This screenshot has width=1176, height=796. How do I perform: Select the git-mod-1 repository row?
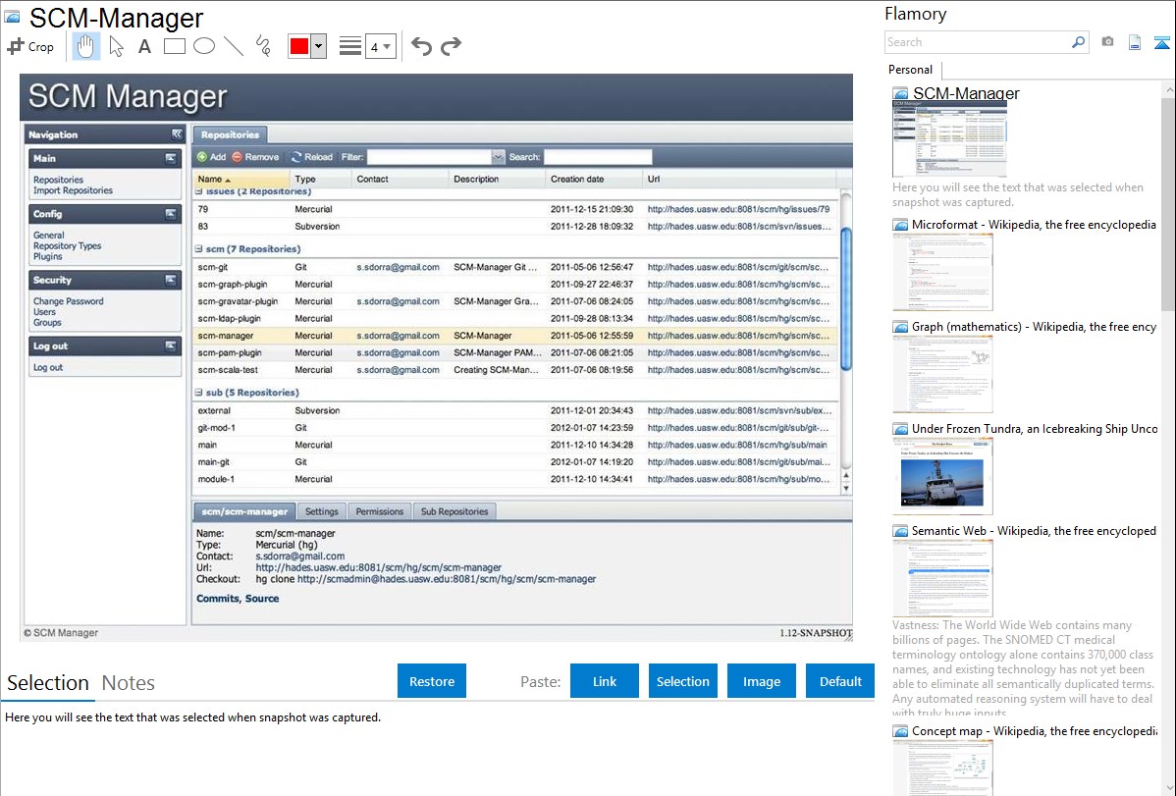514,428
